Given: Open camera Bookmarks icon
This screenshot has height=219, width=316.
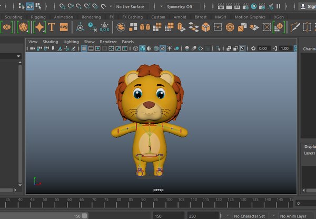Looking at the screenshot, I should click(53, 48).
